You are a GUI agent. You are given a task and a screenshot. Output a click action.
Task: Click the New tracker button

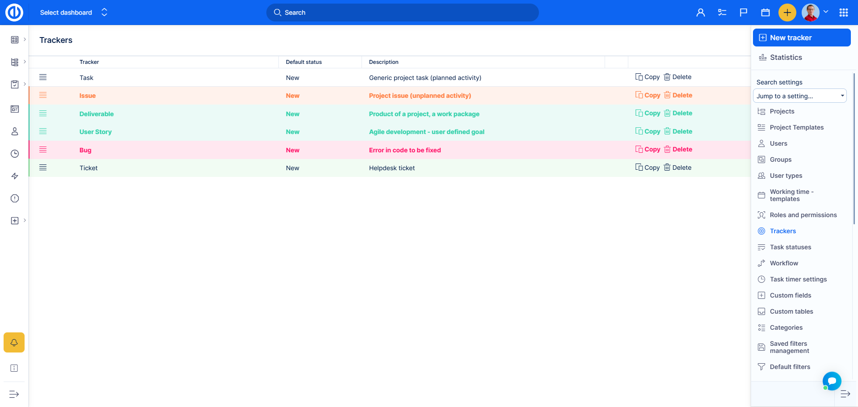pos(801,38)
